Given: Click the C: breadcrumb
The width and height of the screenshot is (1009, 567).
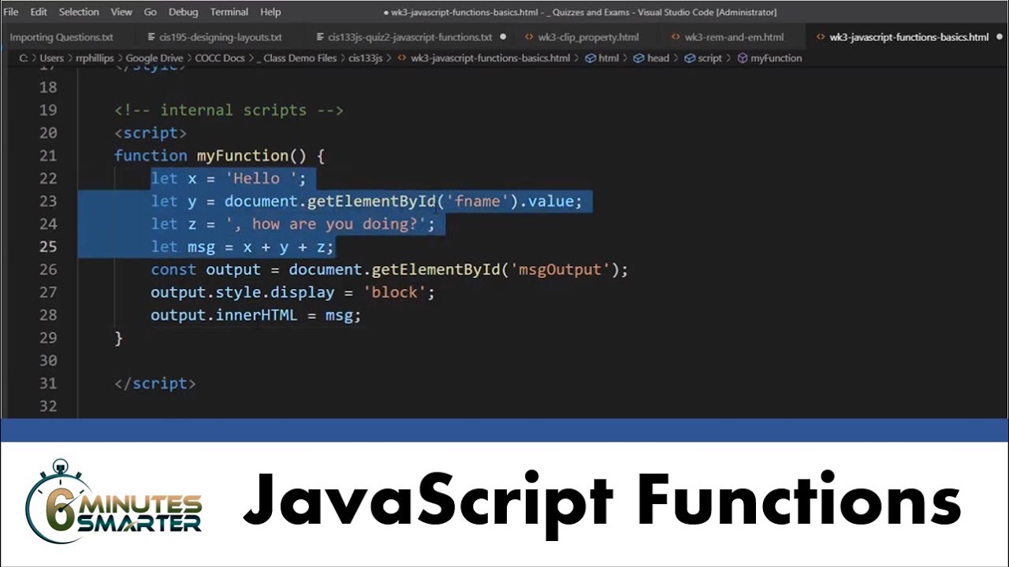Looking at the screenshot, I should (24, 58).
